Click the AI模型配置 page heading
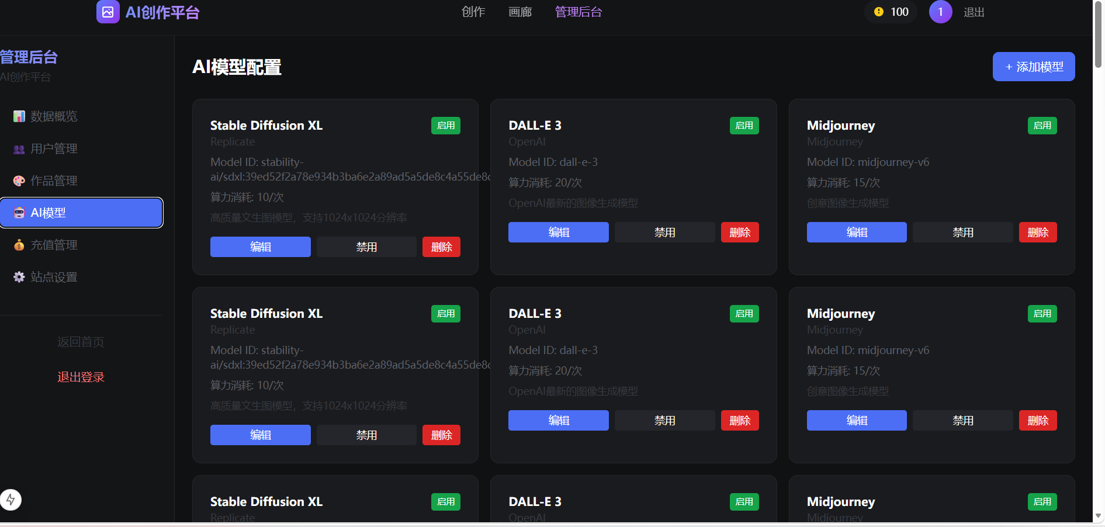 click(x=237, y=67)
